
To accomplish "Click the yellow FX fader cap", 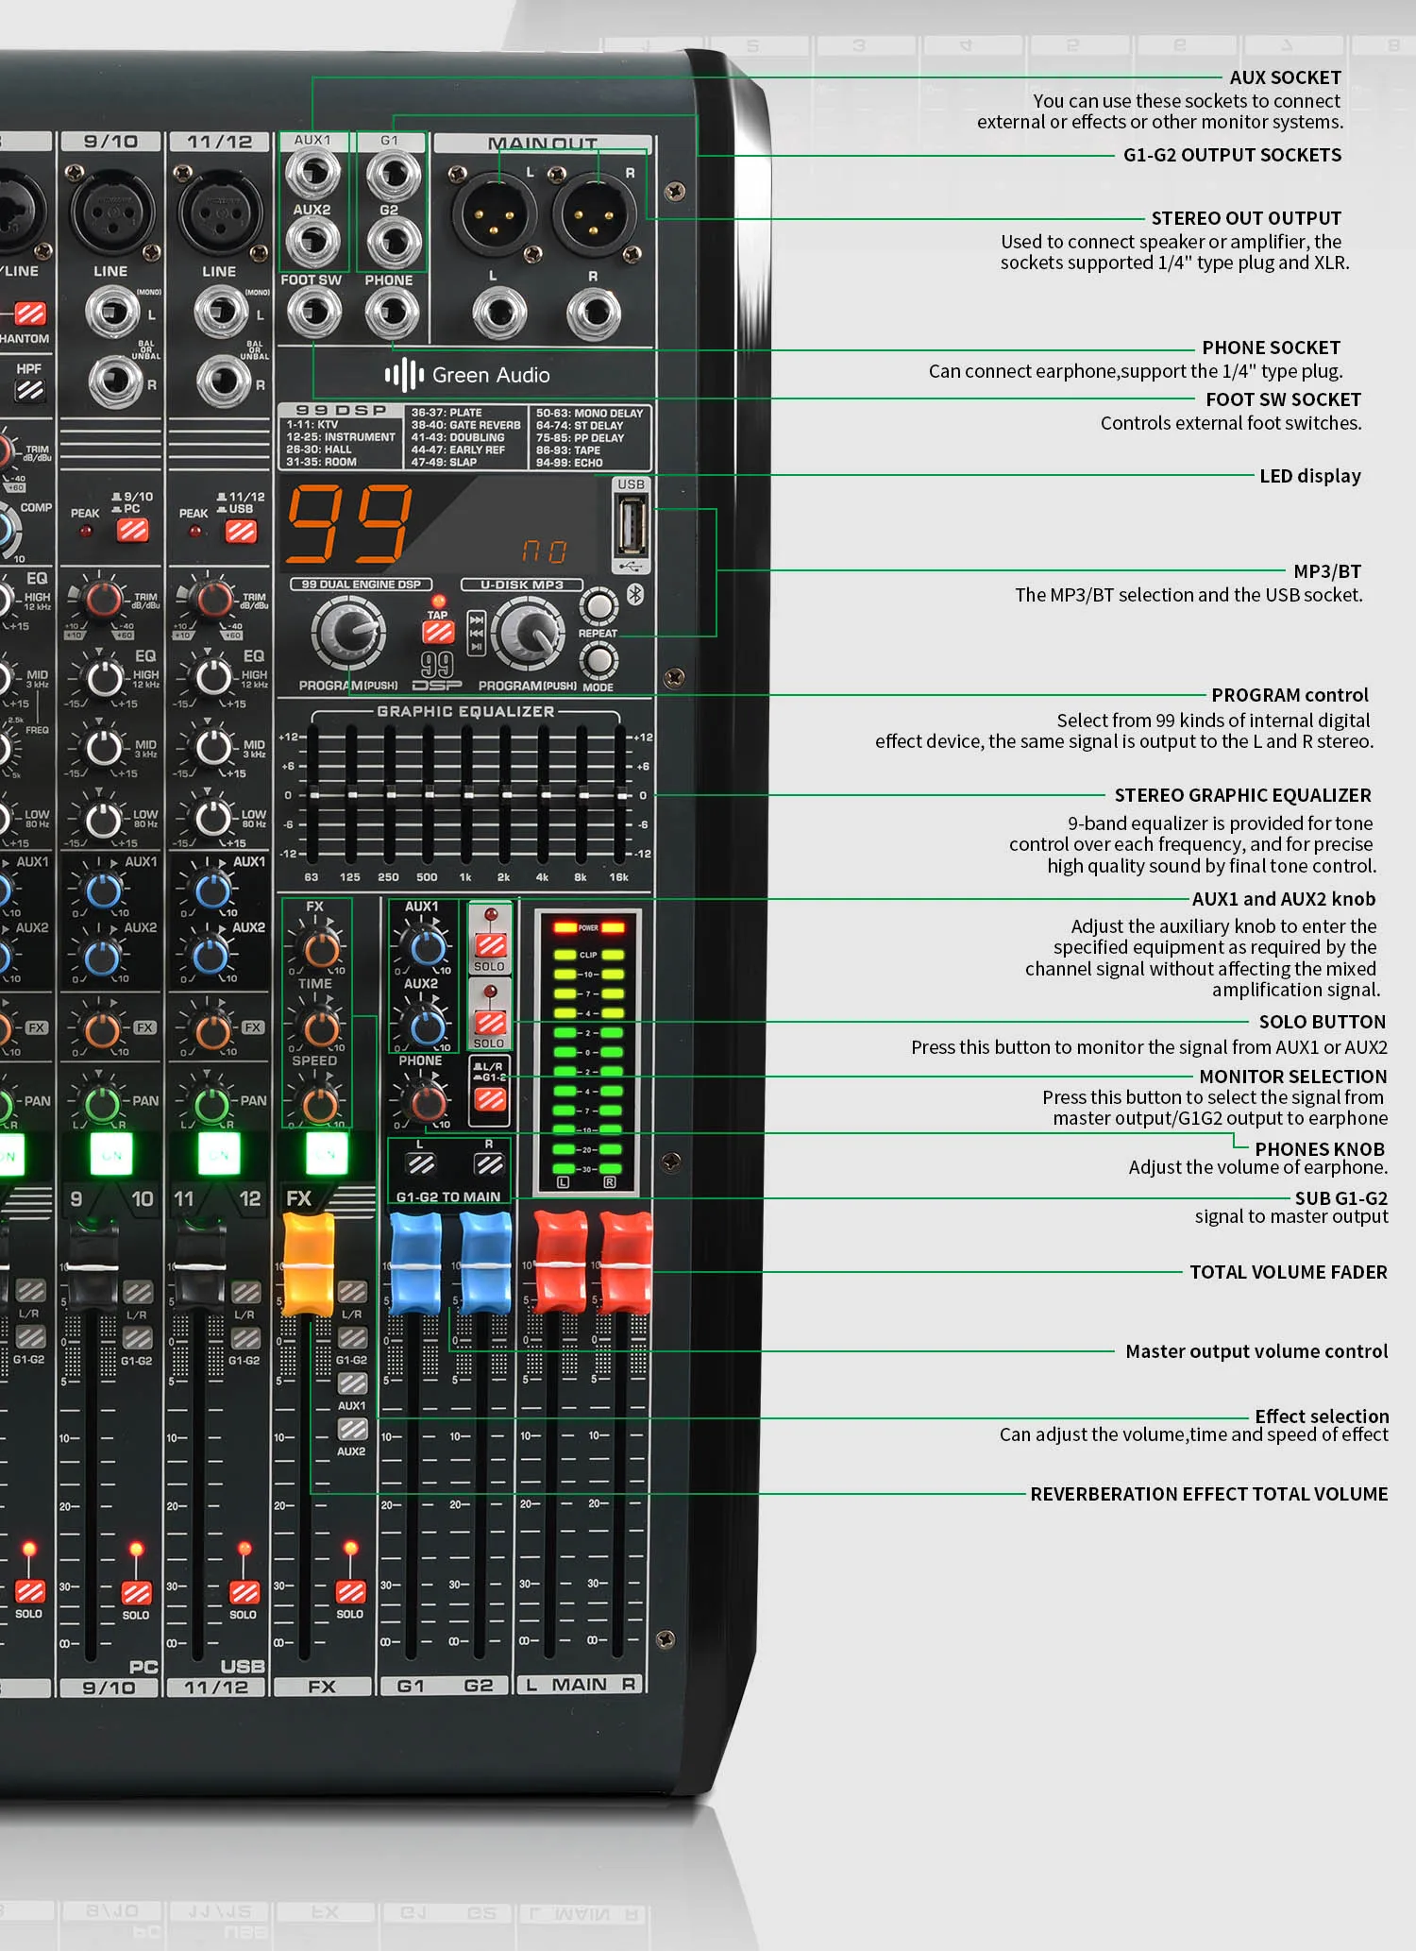I will [309, 1264].
